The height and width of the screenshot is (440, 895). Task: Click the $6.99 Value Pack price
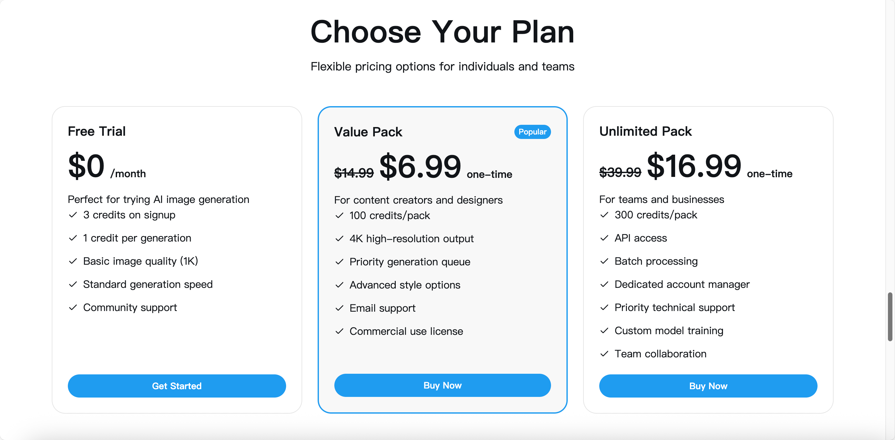420,167
